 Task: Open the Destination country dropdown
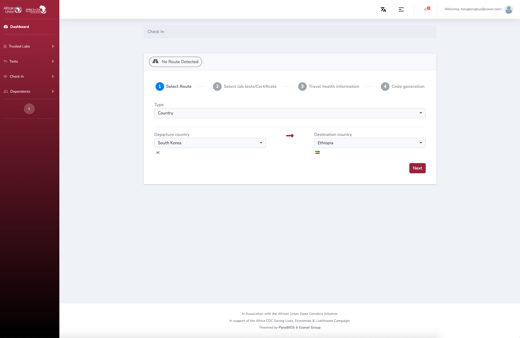coord(370,143)
